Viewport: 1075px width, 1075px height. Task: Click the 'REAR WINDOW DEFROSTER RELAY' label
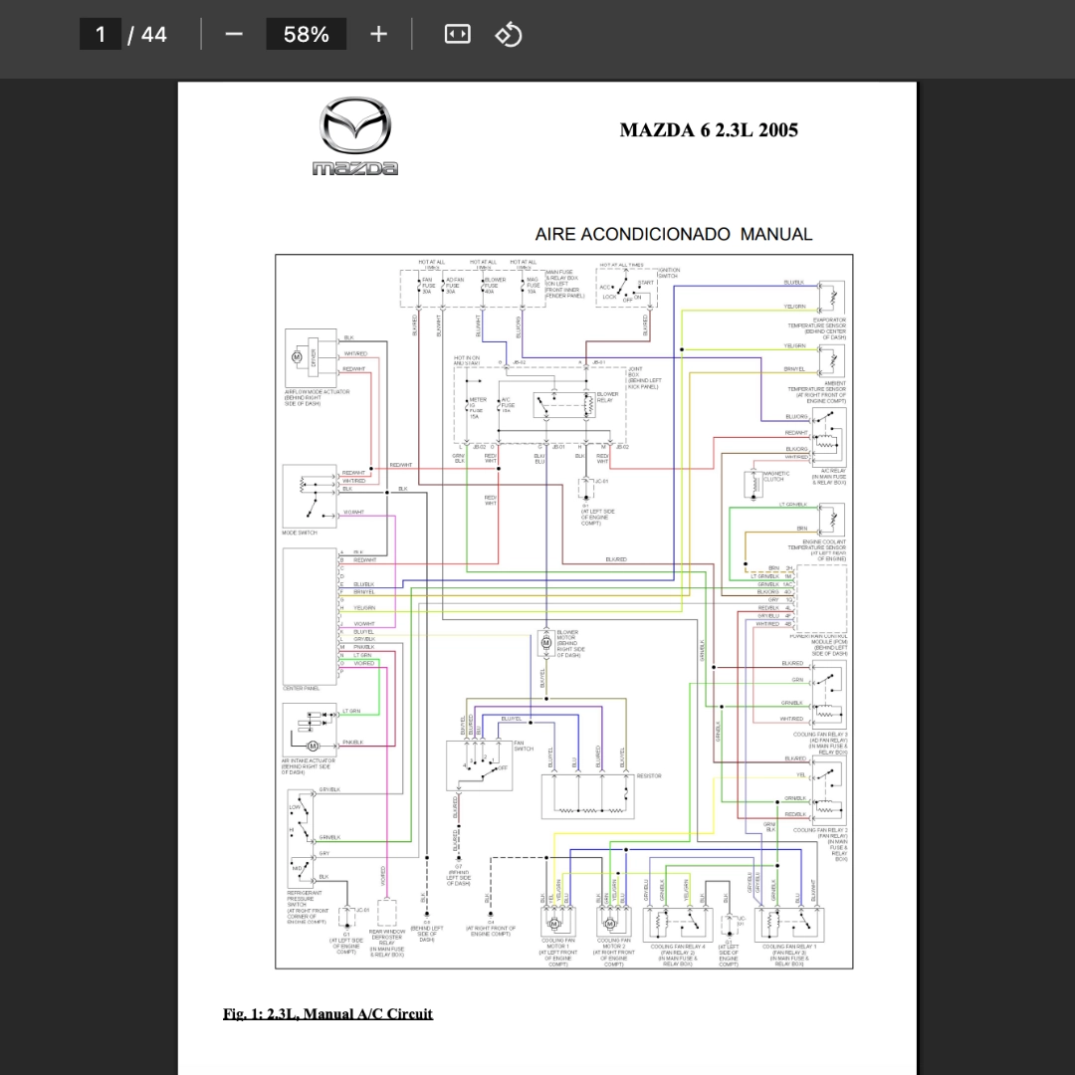(x=386, y=938)
